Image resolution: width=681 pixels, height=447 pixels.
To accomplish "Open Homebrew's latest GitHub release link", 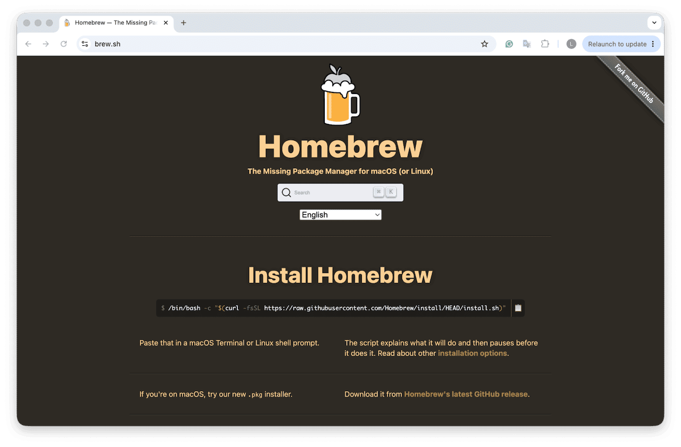I will pos(466,394).
